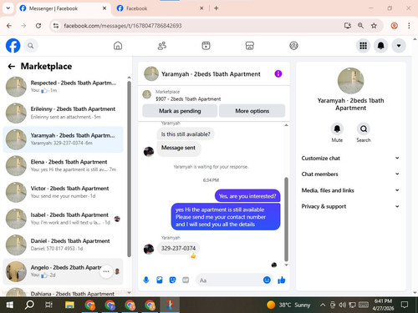The height and width of the screenshot is (313, 418).
Task: Open the Menu grid icon
Action: [x=363, y=46]
